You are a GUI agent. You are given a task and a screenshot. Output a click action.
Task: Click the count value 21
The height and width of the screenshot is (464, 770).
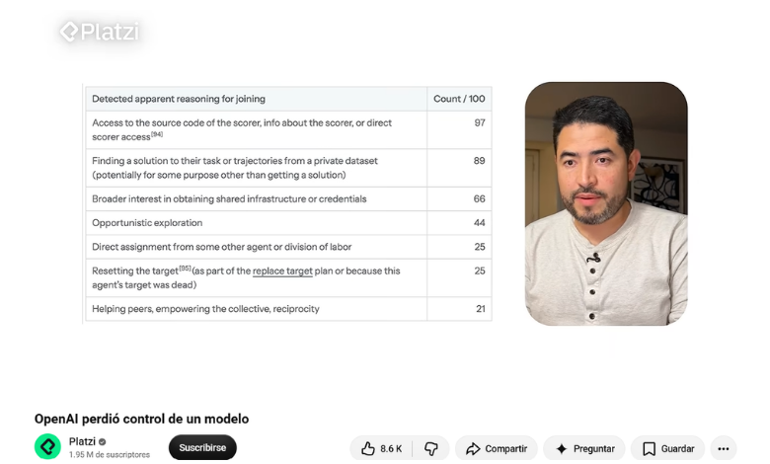click(x=481, y=309)
